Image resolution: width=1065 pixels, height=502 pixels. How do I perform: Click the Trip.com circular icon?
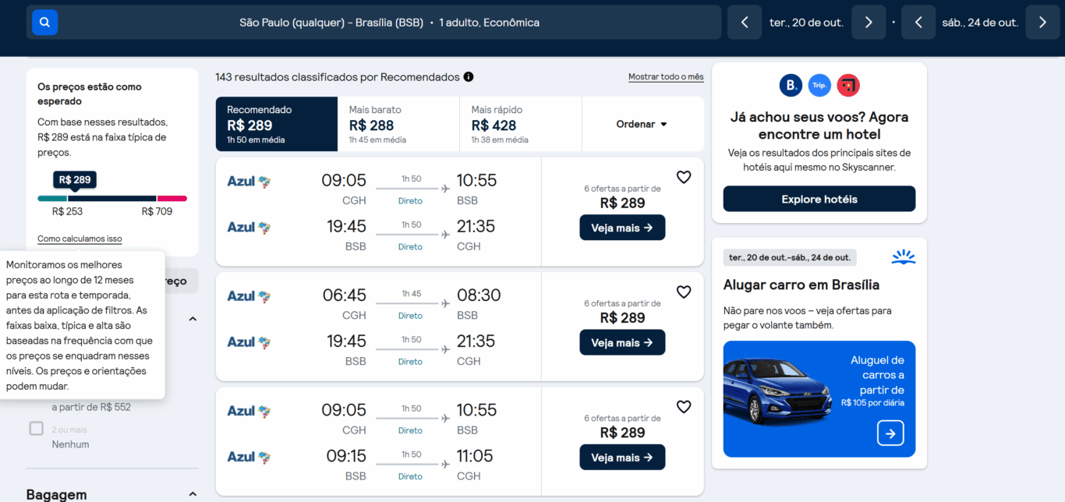[x=819, y=85]
